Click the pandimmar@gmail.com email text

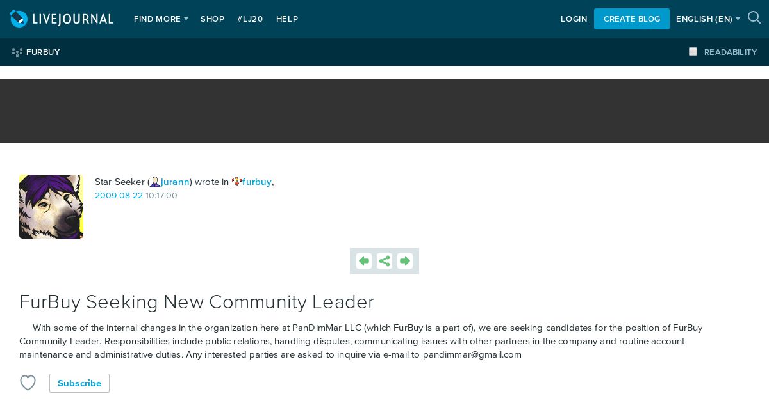(x=472, y=354)
